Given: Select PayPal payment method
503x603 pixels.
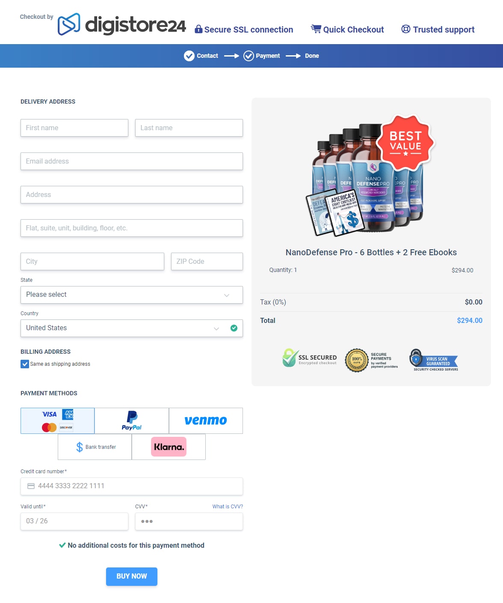Looking at the screenshot, I should (132, 421).
